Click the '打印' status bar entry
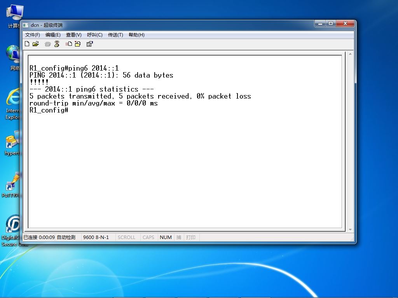This screenshot has width=398, height=298. point(190,237)
